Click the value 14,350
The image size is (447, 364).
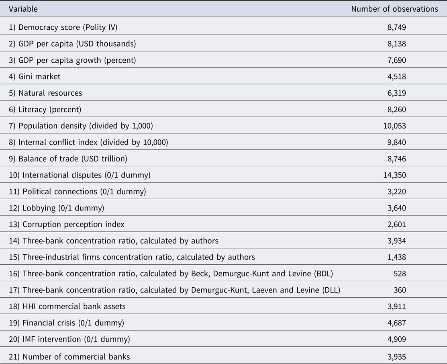394,175
